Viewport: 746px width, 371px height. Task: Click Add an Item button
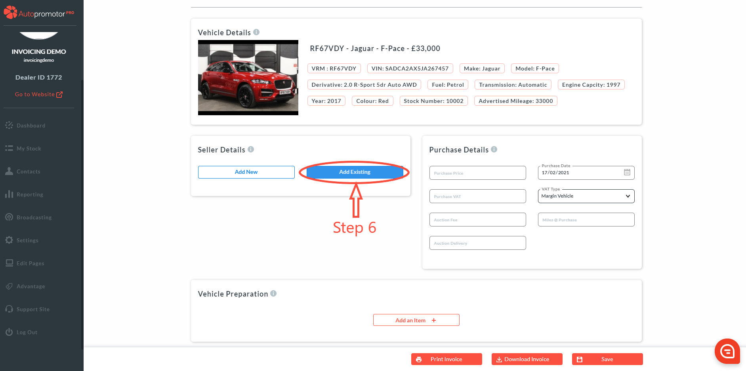pos(416,320)
